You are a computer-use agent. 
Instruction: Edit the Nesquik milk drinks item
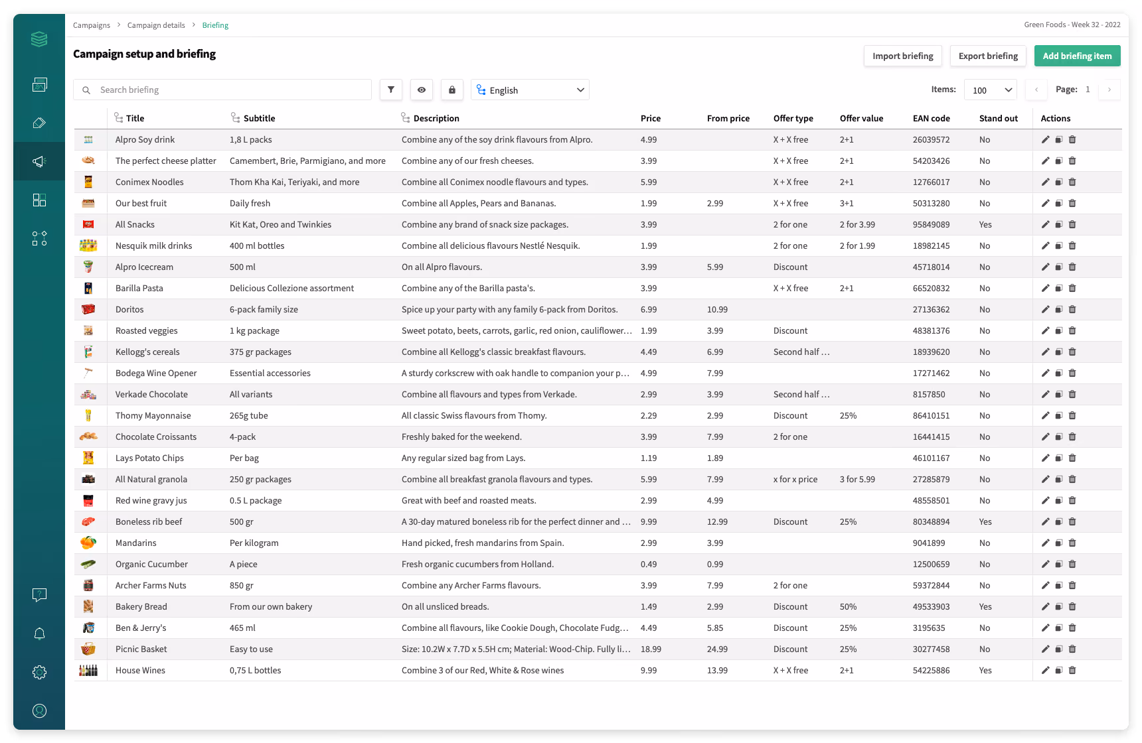1045,245
